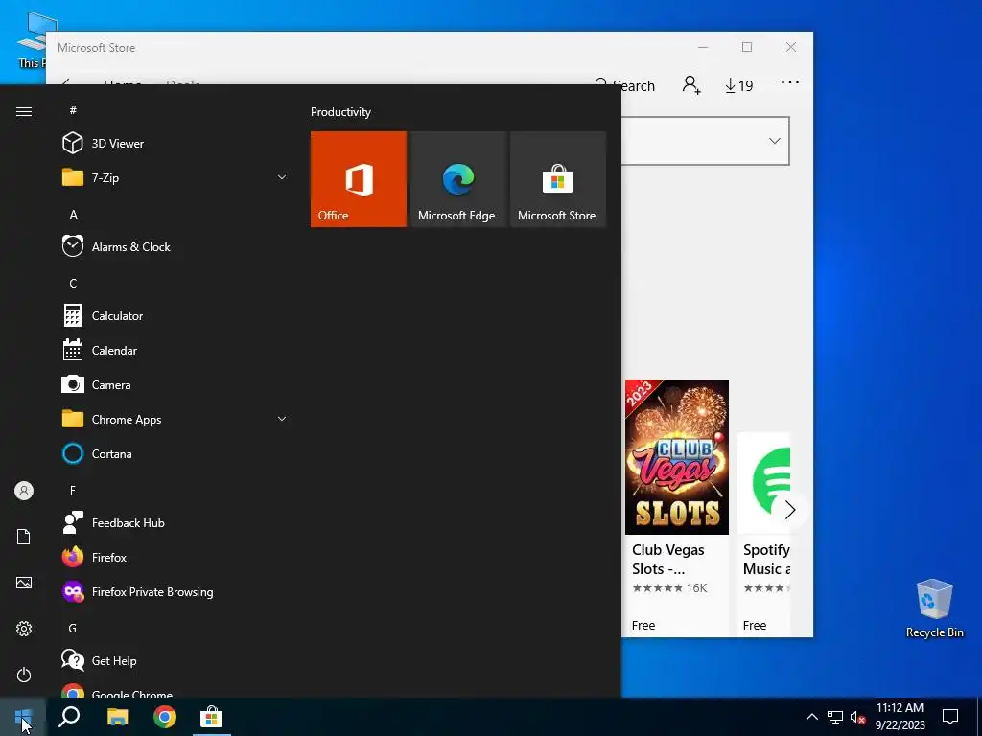Launch the Camera app

point(175,385)
